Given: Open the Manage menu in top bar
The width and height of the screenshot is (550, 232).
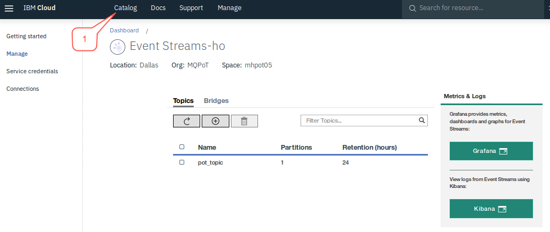Looking at the screenshot, I should (x=229, y=8).
